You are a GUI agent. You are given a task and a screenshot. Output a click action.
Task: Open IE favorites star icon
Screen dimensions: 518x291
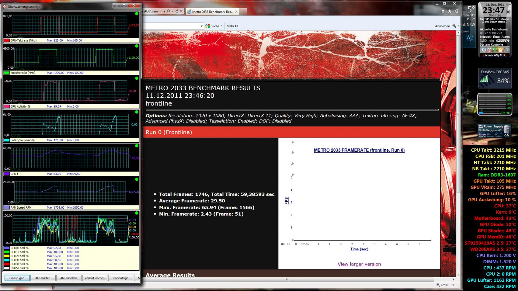pyautogui.click(x=450, y=11)
